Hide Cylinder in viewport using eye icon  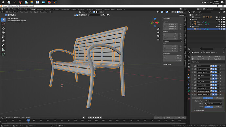(x=219, y=29)
